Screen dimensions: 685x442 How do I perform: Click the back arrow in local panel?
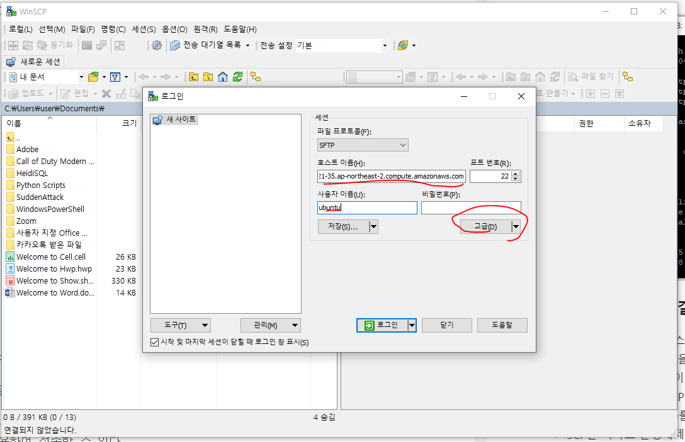pos(144,77)
